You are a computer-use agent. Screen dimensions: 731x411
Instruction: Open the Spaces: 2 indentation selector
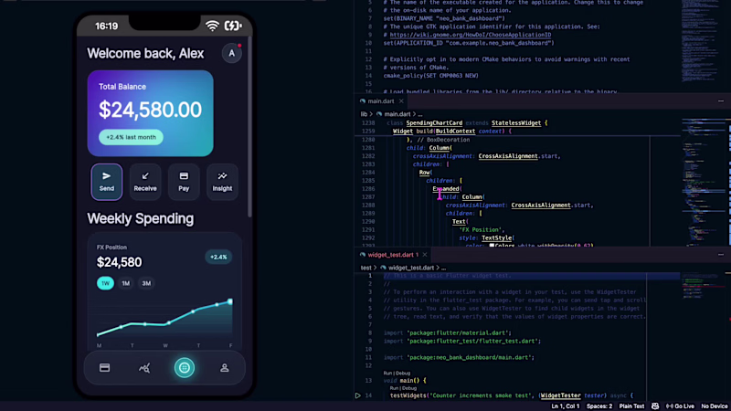point(599,406)
